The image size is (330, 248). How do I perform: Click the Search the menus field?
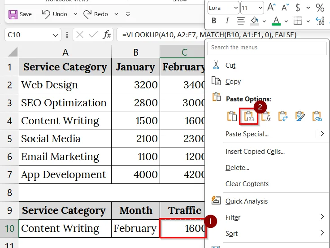pos(267,48)
